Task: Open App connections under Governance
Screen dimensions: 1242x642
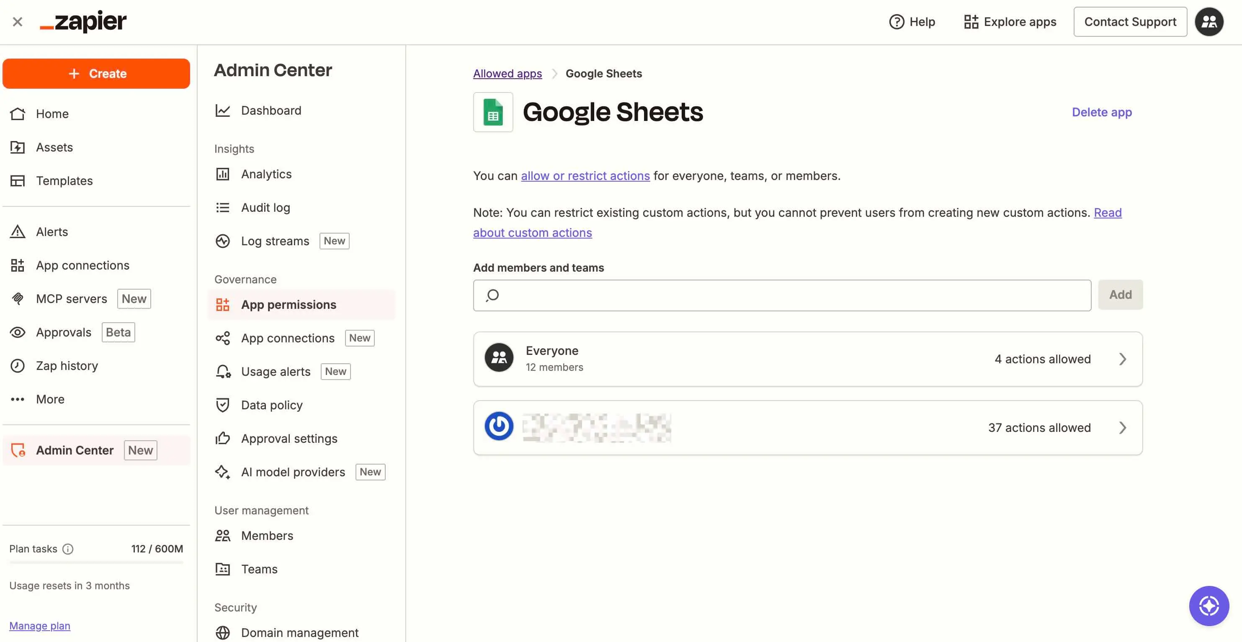Action: coord(301,338)
